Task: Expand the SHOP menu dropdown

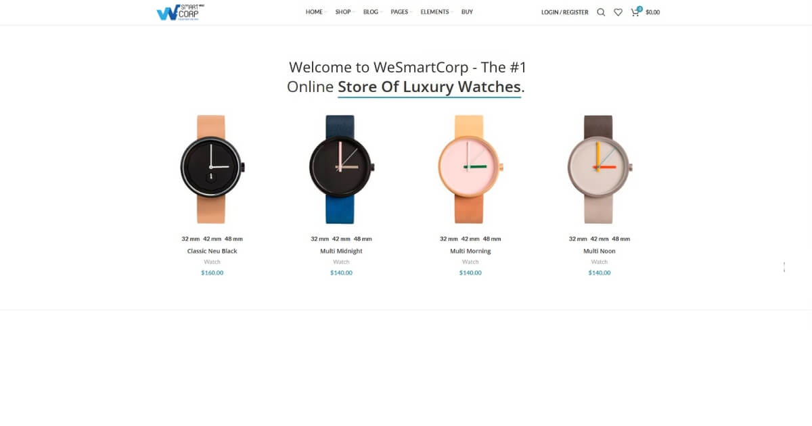Action: click(344, 12)
